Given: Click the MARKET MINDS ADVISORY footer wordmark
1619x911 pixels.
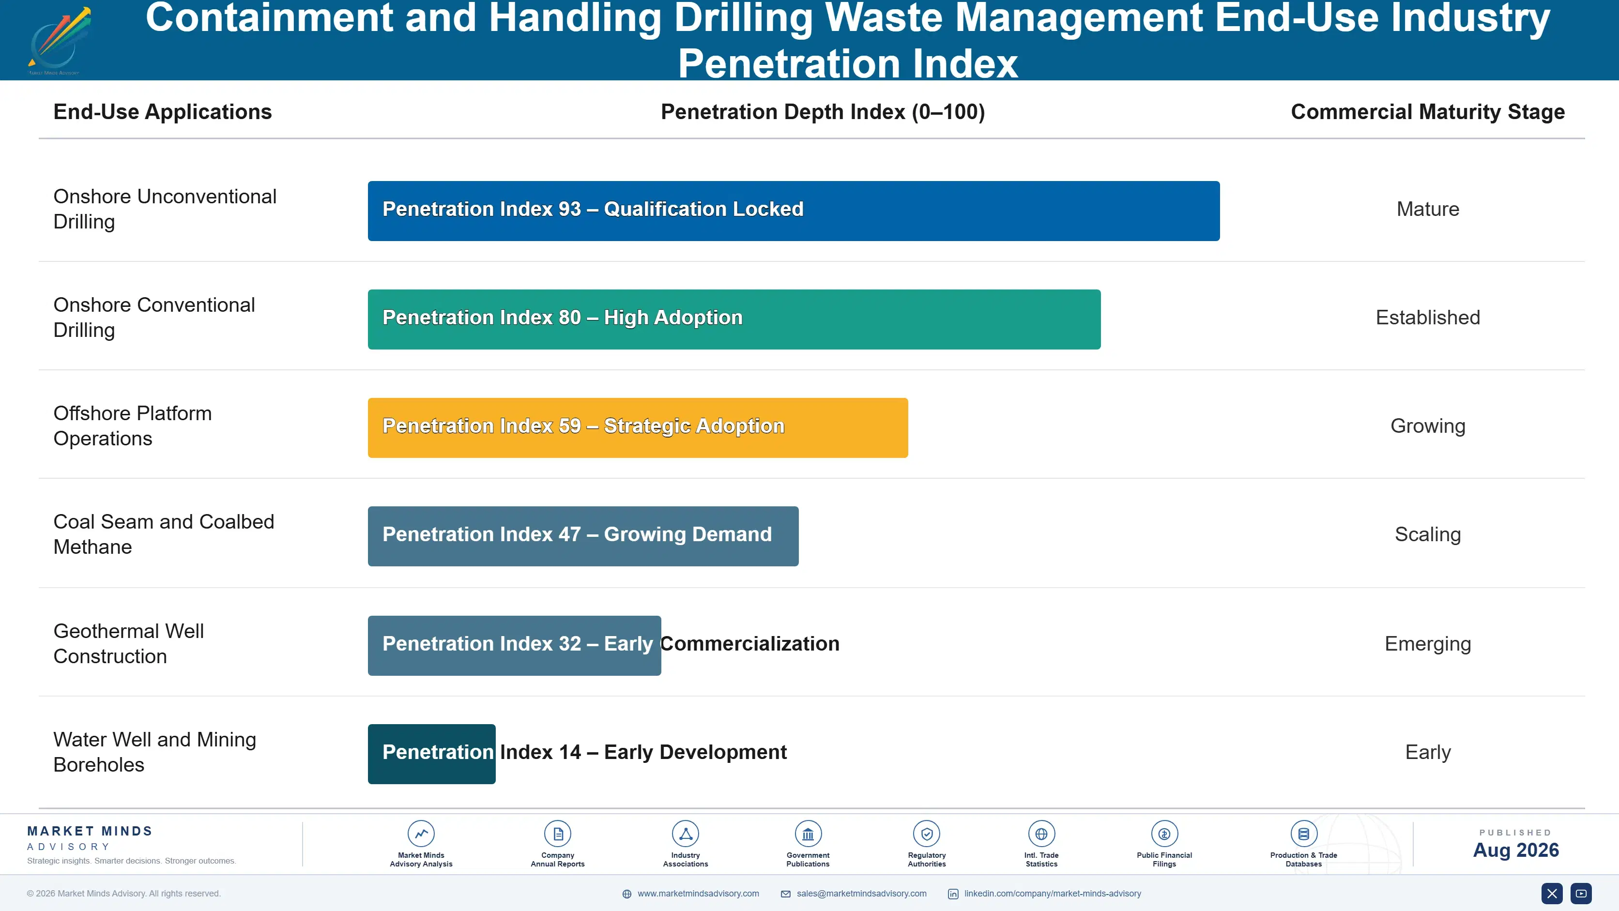Looking at the screenshot, I should click(x=90, y=838).
